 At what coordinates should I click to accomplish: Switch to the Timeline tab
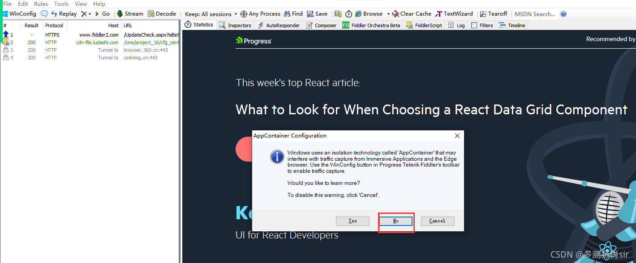[512, 25]
